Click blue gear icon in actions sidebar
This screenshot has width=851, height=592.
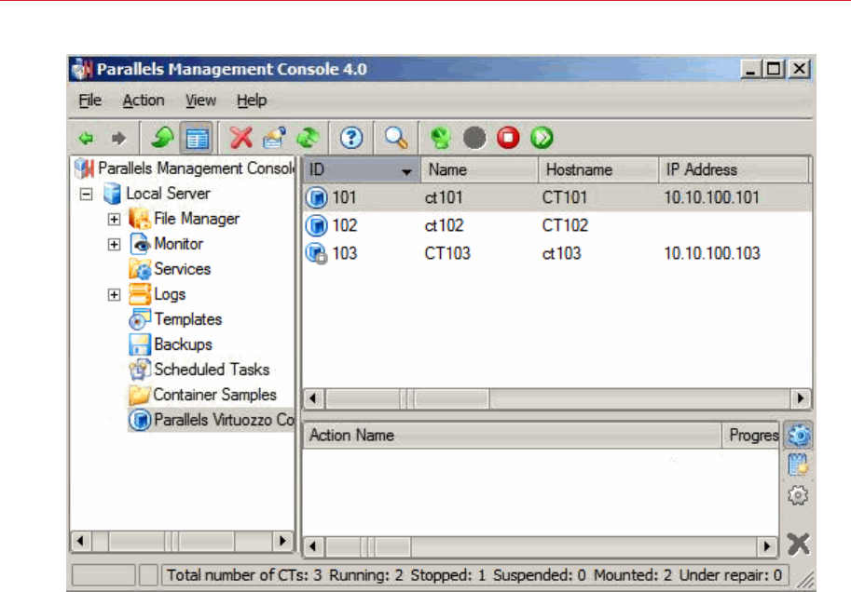point(798,436)
